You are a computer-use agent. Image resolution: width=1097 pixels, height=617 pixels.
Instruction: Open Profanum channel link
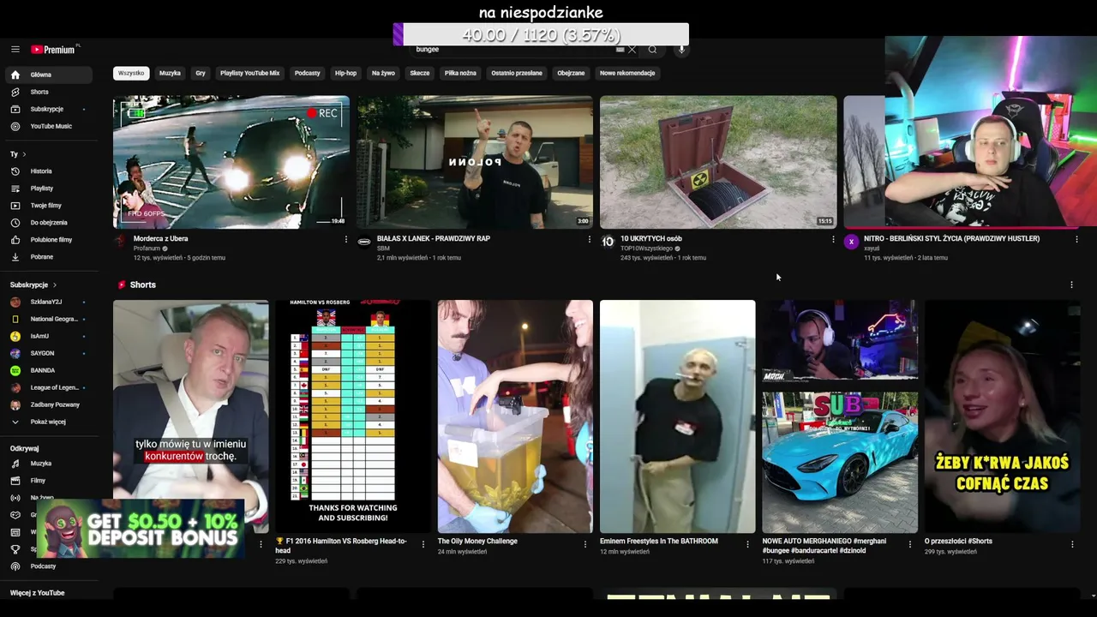tap(147, 249)
